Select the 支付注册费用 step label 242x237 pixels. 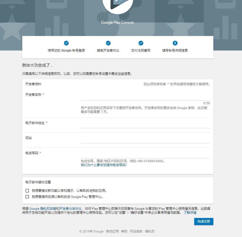[x=141, y=51]
